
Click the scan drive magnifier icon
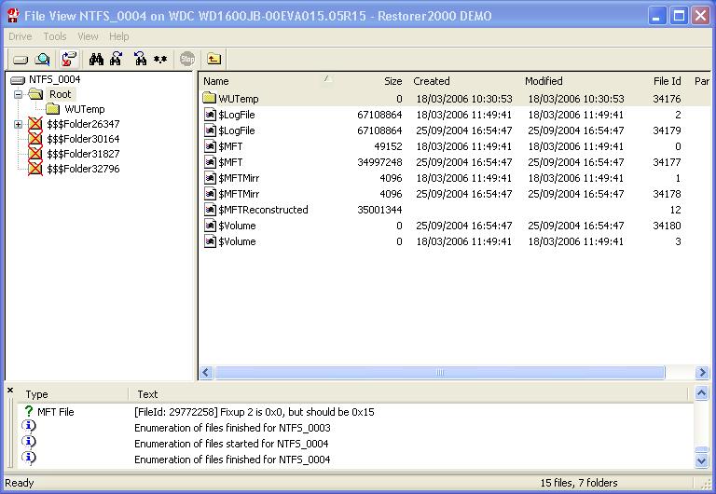click(43, 59)
